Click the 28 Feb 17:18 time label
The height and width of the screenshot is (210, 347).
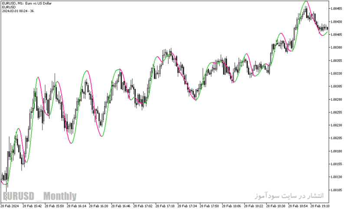pos(165,206)
